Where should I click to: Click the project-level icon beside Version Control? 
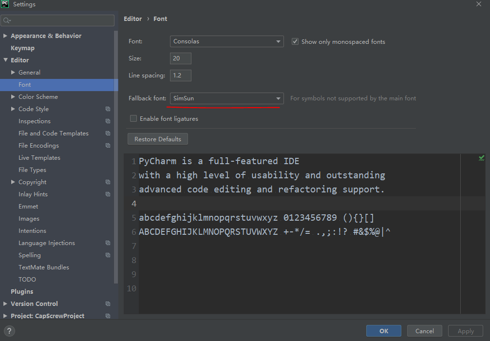coord(108,304)
